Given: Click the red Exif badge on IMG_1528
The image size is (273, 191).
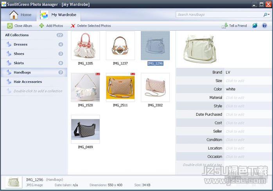Looking at the screenshot, I should (98, 74).
